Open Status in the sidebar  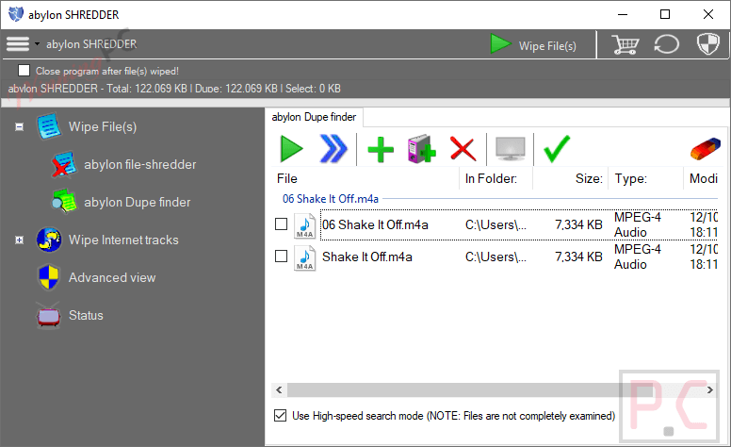[x=86, y=315]
